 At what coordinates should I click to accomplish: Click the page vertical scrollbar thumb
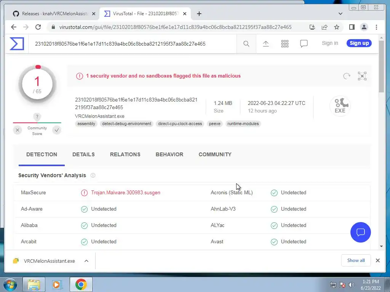(x=381, y=67)
